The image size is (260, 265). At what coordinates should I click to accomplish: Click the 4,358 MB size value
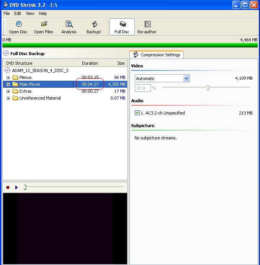[117, 84]
